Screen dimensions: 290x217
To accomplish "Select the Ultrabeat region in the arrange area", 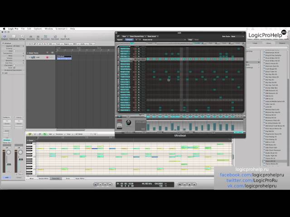I will (64, 57).
